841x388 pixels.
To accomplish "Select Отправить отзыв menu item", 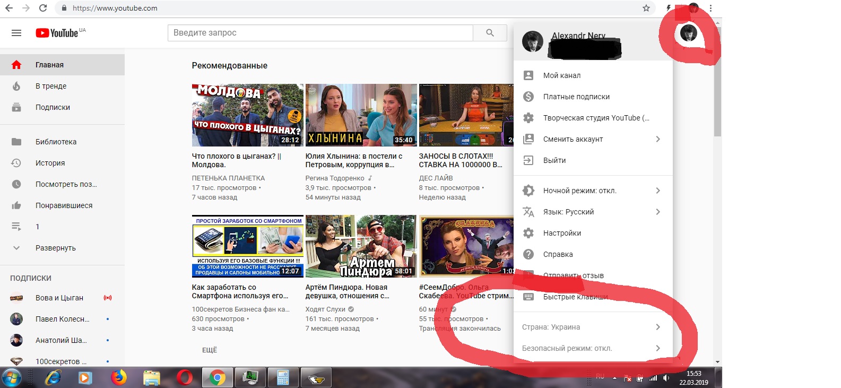I will tap(593, 275).
